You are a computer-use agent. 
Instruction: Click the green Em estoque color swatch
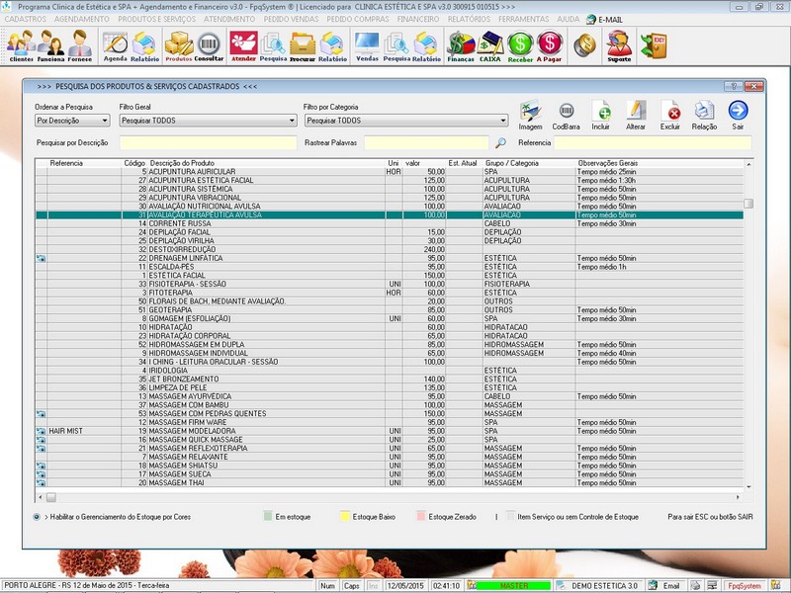click(x=268, y=516)
